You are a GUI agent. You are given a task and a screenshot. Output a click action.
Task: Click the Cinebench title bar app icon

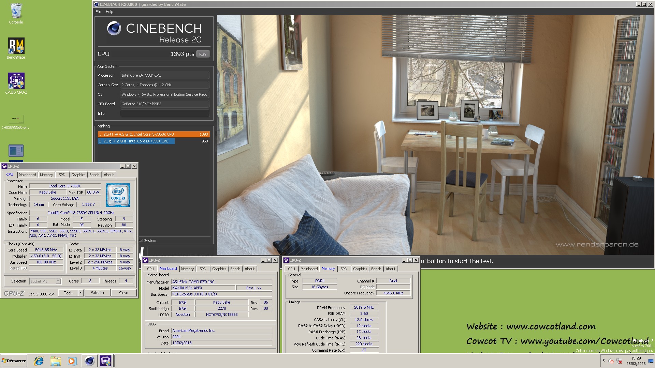pos(97,4)
